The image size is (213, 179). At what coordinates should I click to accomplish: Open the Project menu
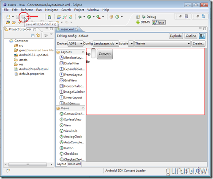[79, 10]
